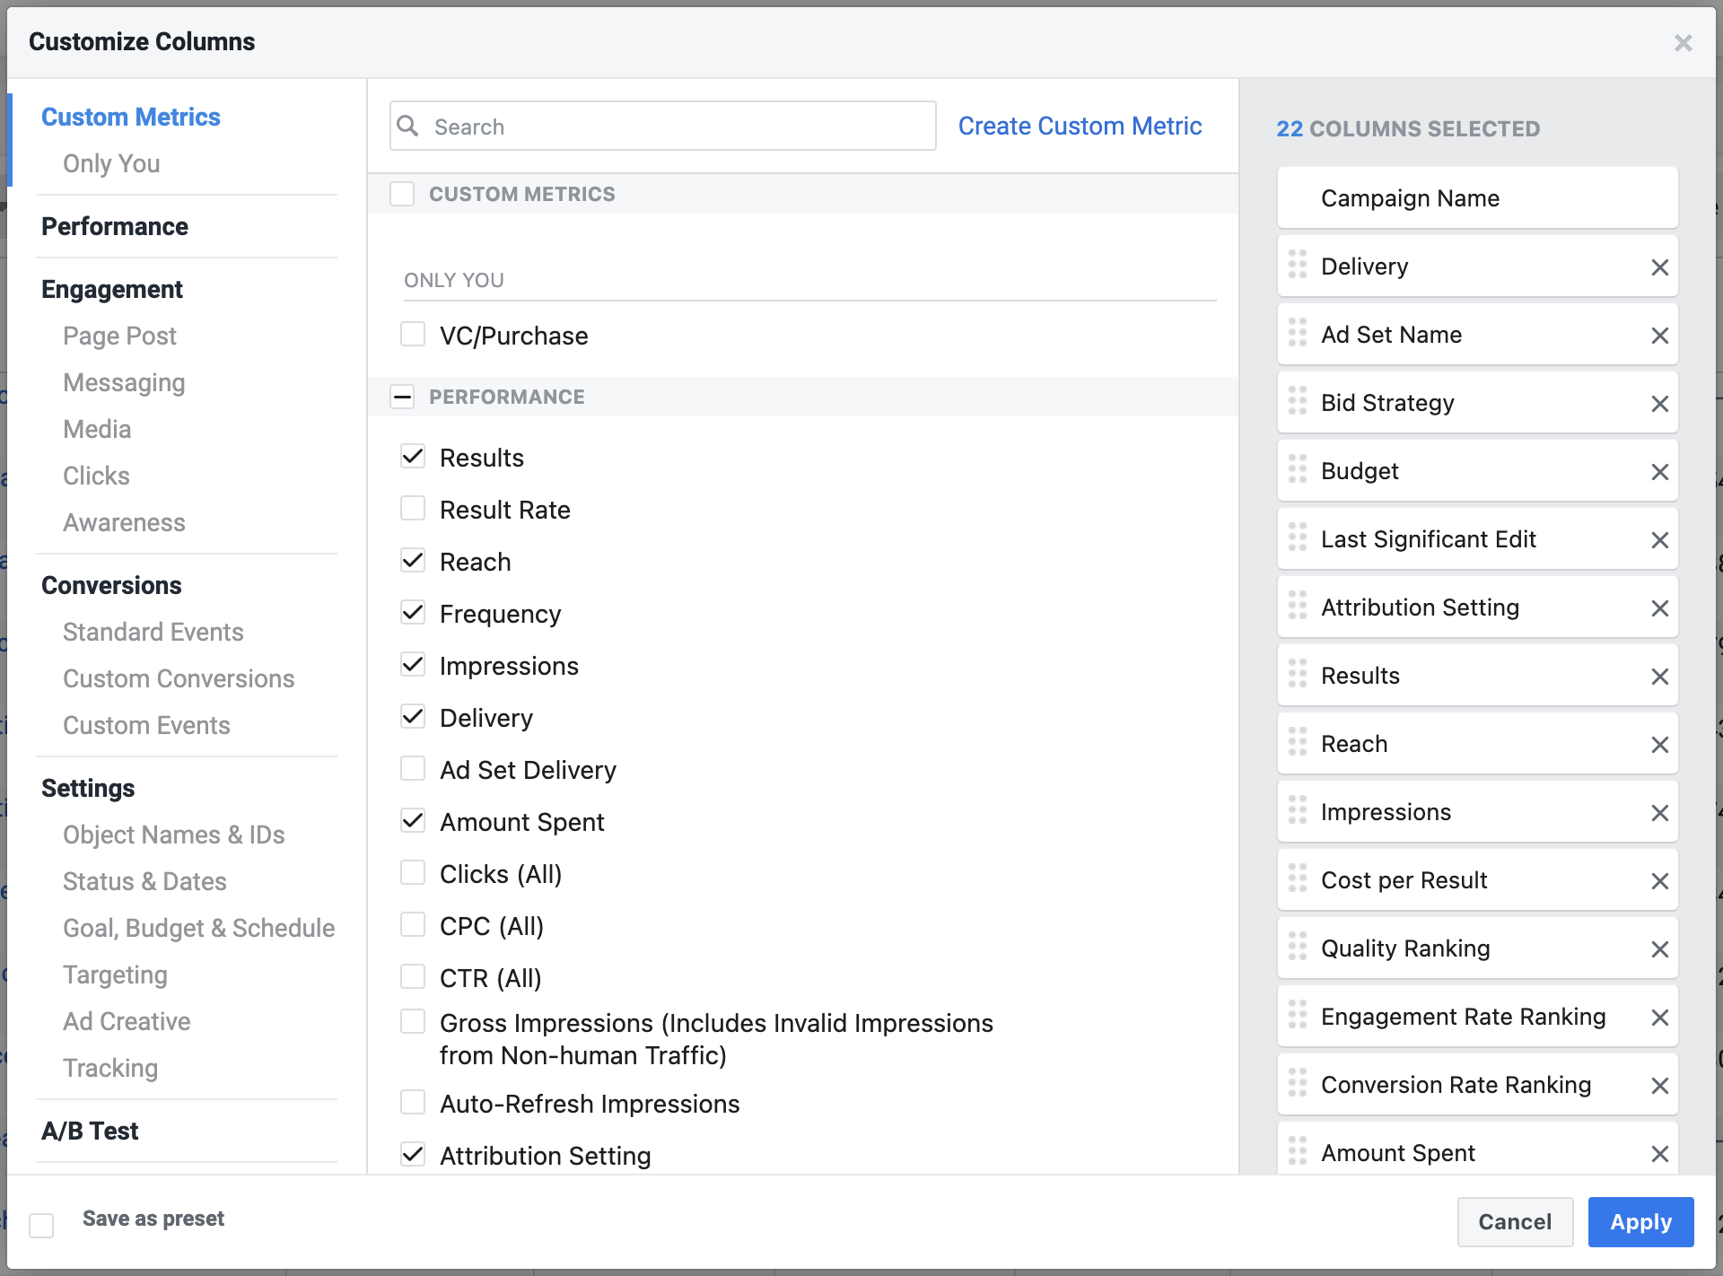Click drag handle beside Last Significant Edit

click(1298, 537)
